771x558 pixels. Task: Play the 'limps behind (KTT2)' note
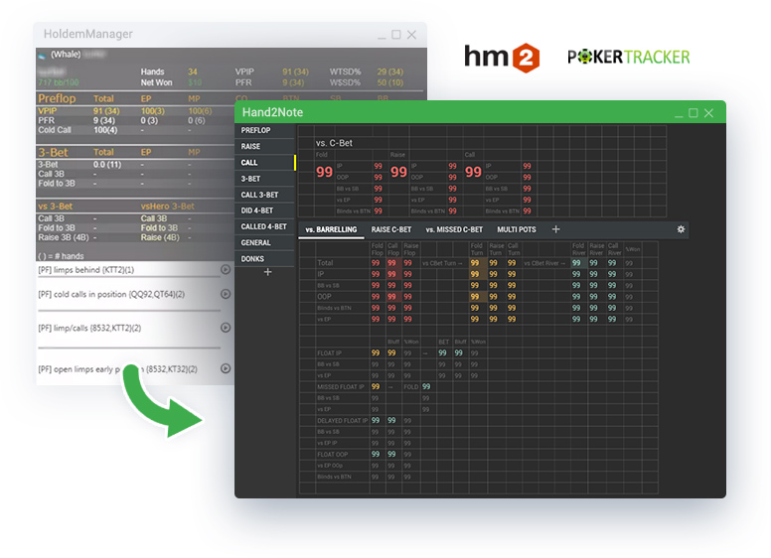tap(226, 270)
